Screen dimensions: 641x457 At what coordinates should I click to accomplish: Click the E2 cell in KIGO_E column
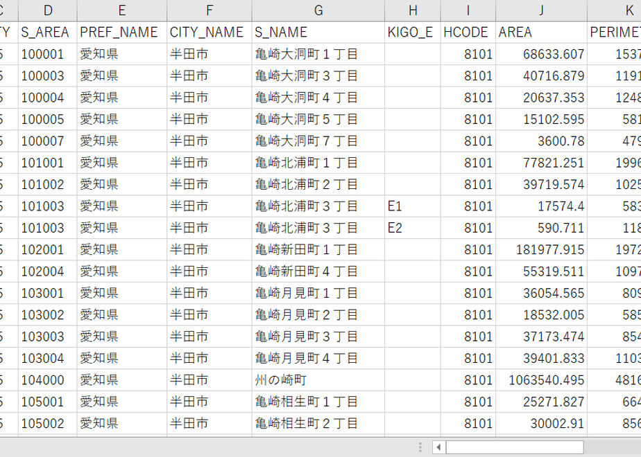click(413, 228)
